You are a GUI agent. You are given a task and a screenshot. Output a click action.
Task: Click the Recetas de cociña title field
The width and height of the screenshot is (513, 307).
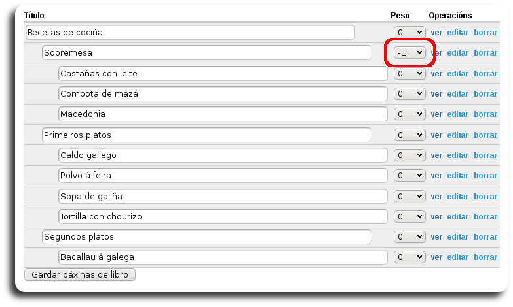pos(190,32)
